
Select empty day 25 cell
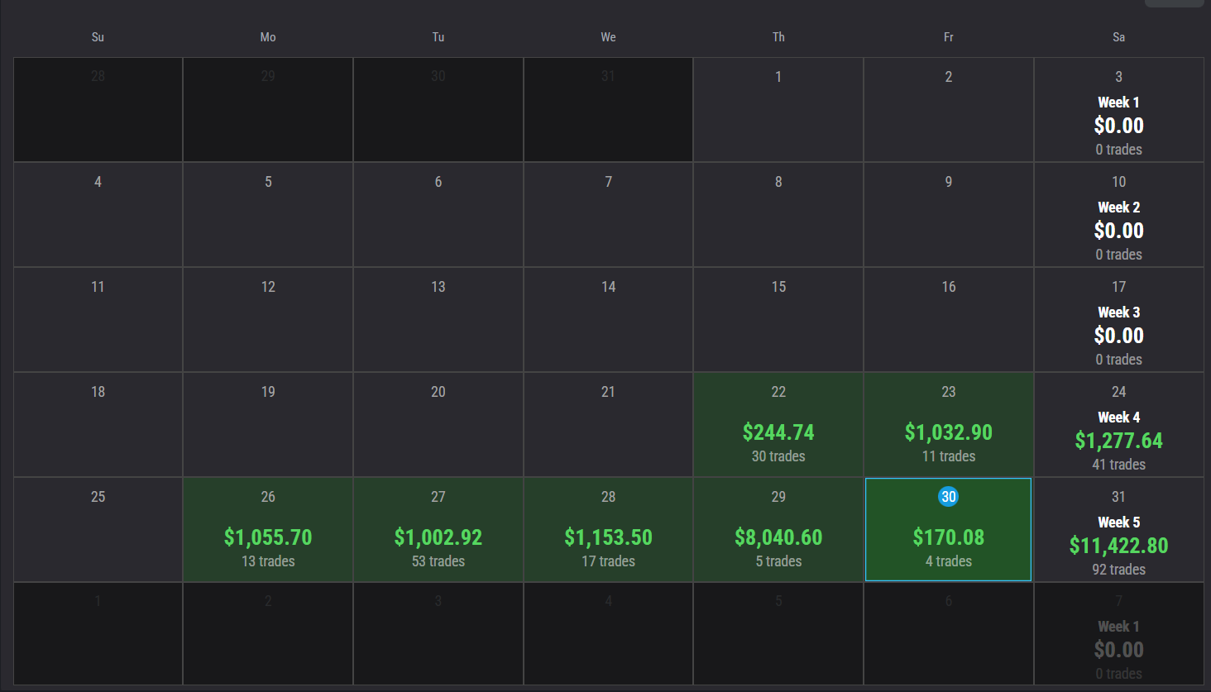coord(98,530)
